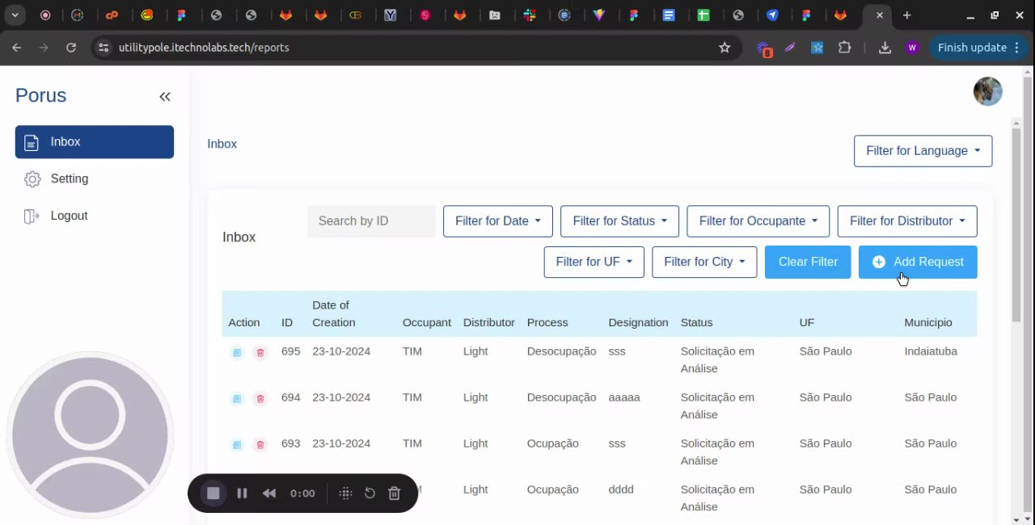Delete request 695 with trash icon
1035x525 pixels.
[260, 353]
